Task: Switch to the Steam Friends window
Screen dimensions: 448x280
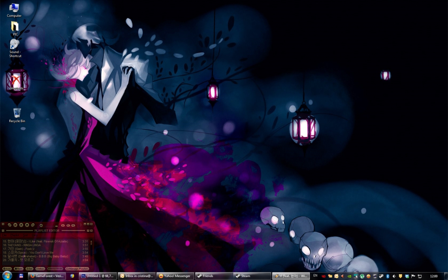Action: pos(214,276)
